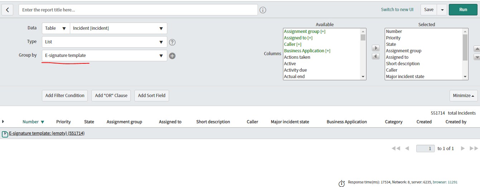Click the response time stopwatch icon

click(x=341, y=183)
